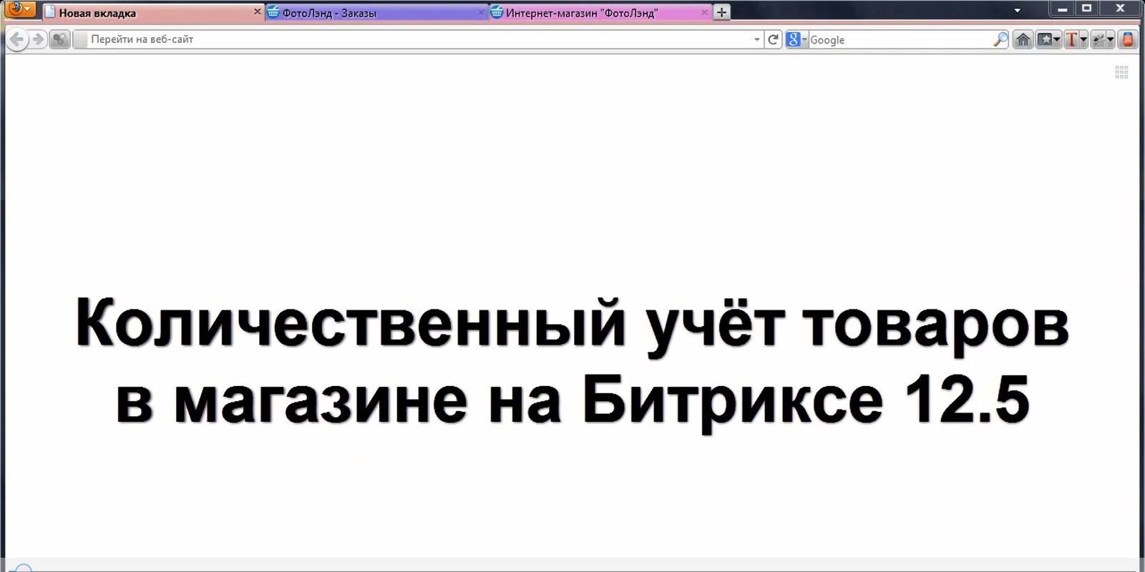Switch to the ФотоЛэнд - Заказы tab

point(376,13)
